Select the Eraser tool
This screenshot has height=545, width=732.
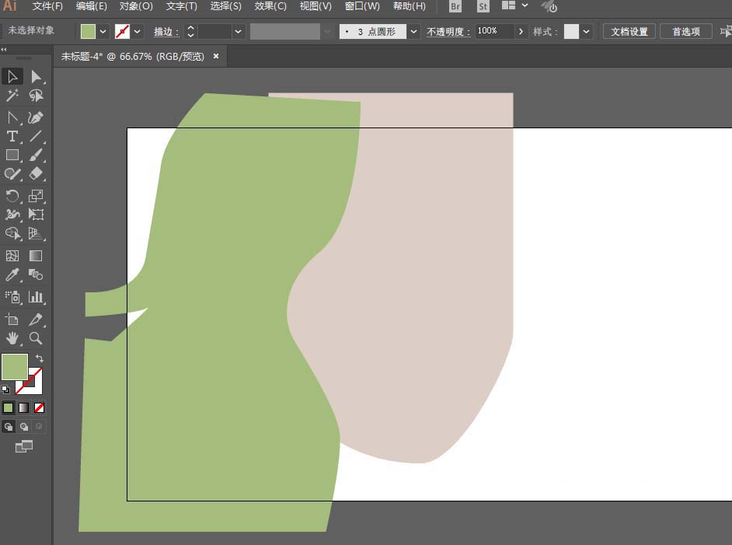pos(36,173)
